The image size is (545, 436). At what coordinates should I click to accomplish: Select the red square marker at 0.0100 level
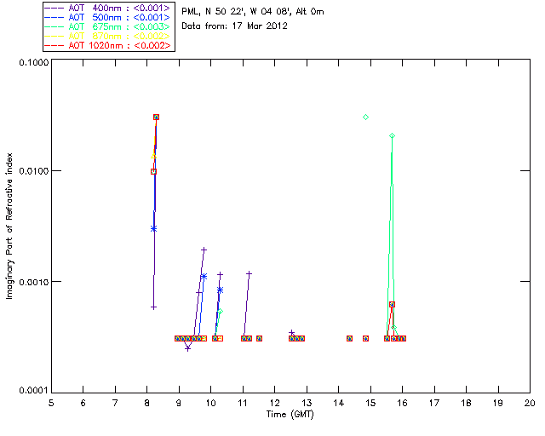click(x=153, y=171)
